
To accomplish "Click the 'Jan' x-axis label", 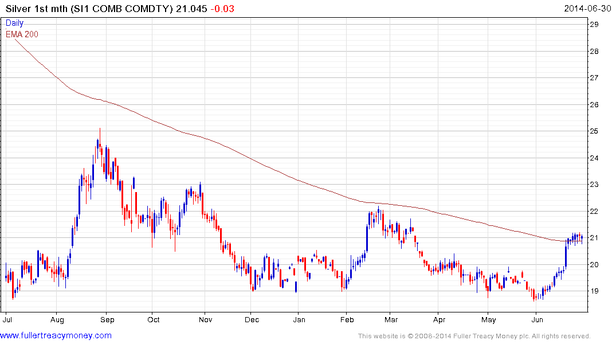I will (299, 319).
